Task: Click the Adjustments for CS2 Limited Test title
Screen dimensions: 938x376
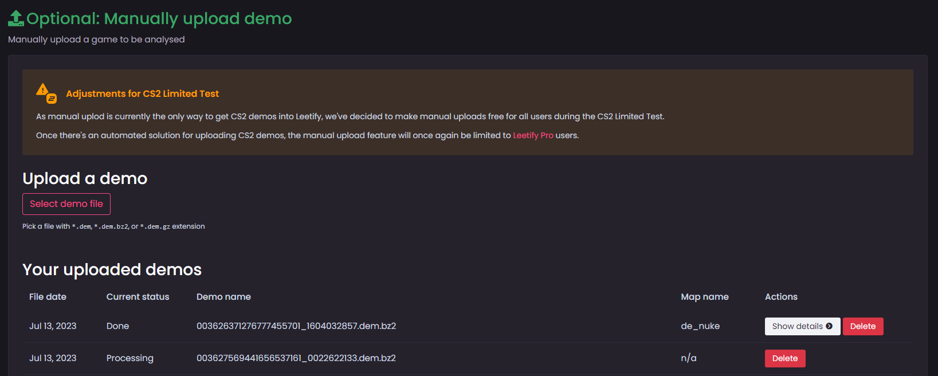Action: coord(144,93)
